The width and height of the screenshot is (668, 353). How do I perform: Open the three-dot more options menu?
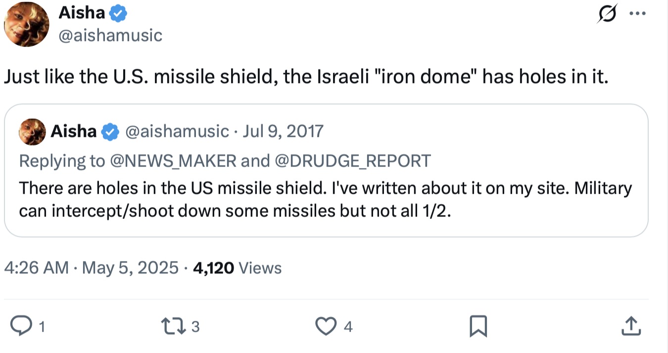pos(637,14)
